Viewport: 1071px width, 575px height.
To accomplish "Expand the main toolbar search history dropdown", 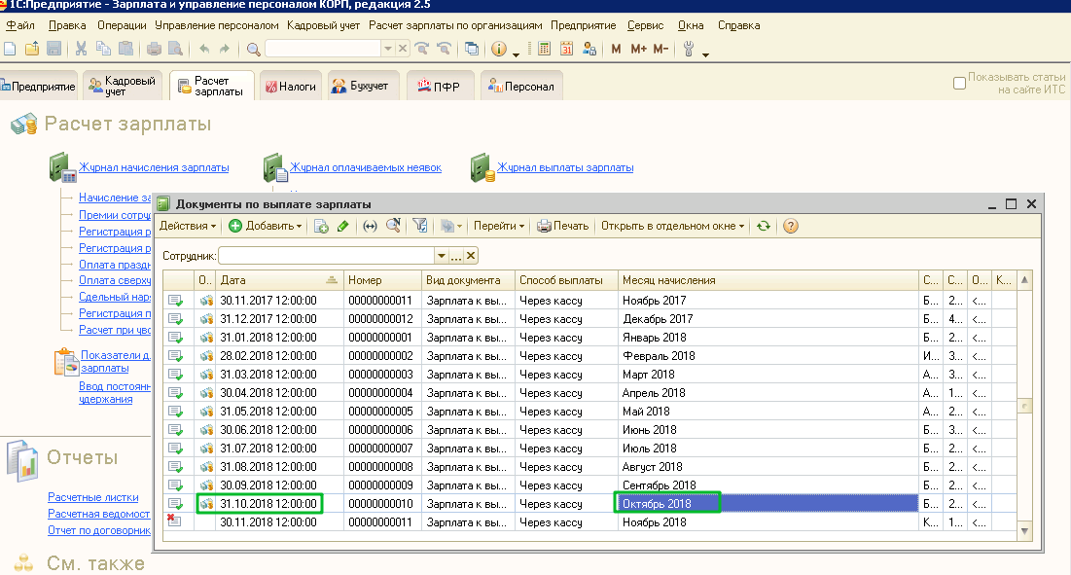I will click(388, 49).
